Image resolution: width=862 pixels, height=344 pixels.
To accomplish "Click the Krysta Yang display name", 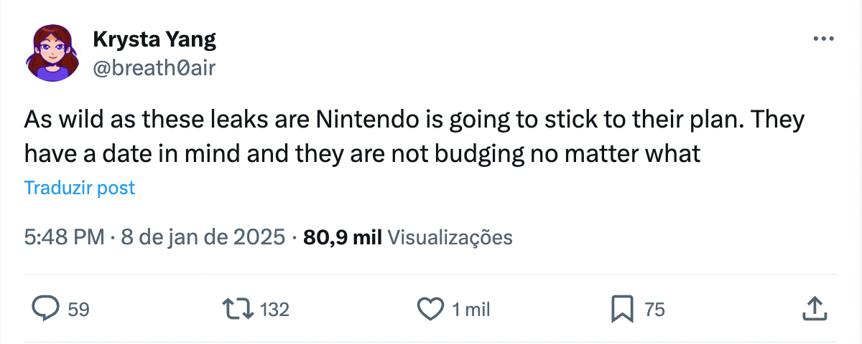I will pos(154,39).
